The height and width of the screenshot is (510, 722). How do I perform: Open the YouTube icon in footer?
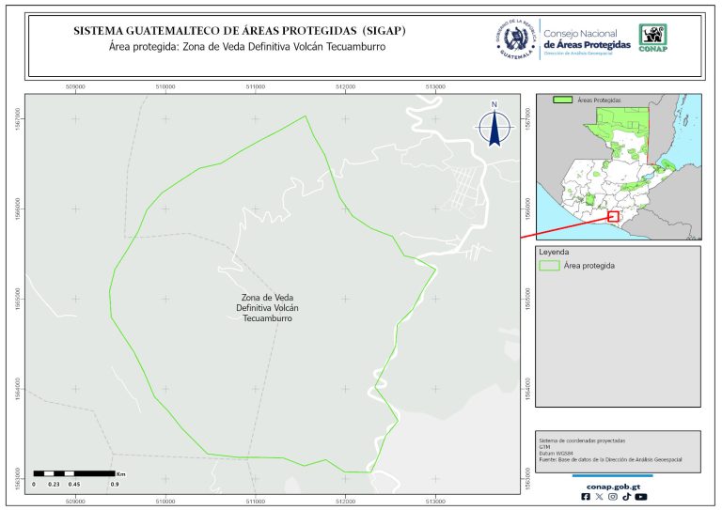point(640,497)
